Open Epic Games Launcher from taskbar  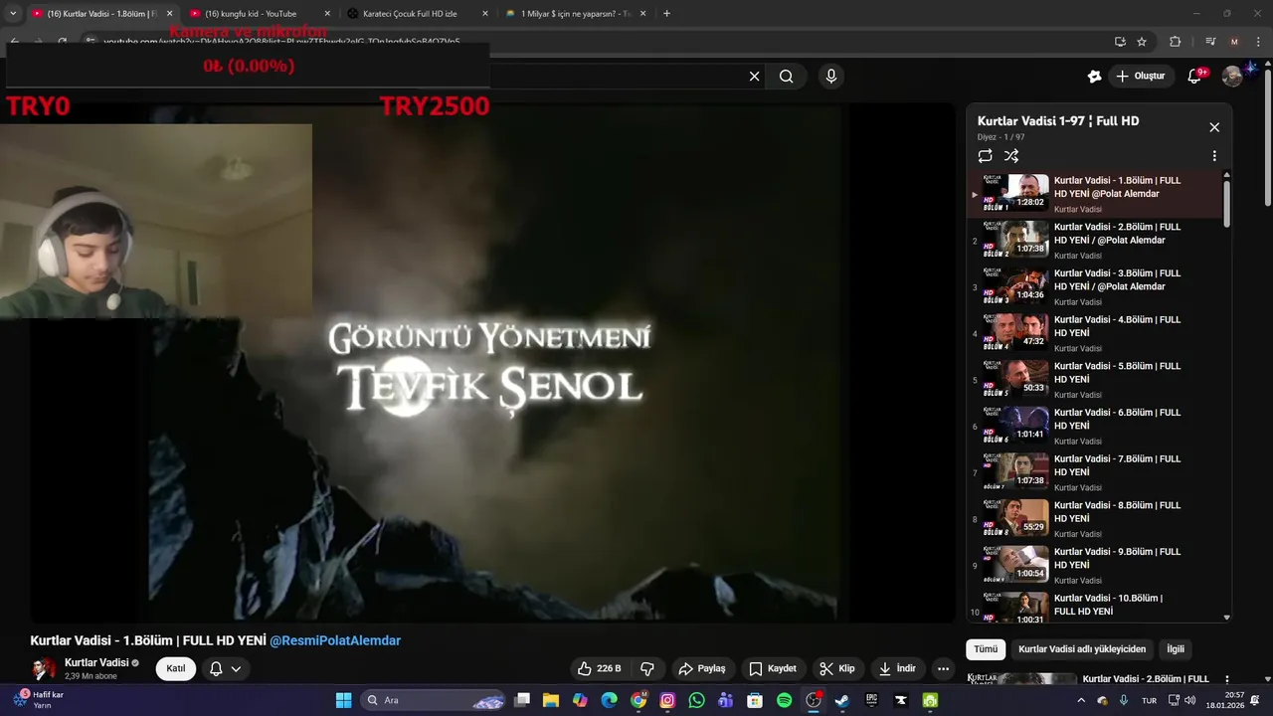871,700
